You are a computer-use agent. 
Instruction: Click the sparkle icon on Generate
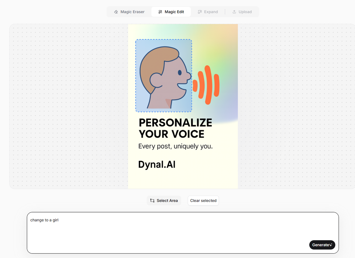pos(331,245)
